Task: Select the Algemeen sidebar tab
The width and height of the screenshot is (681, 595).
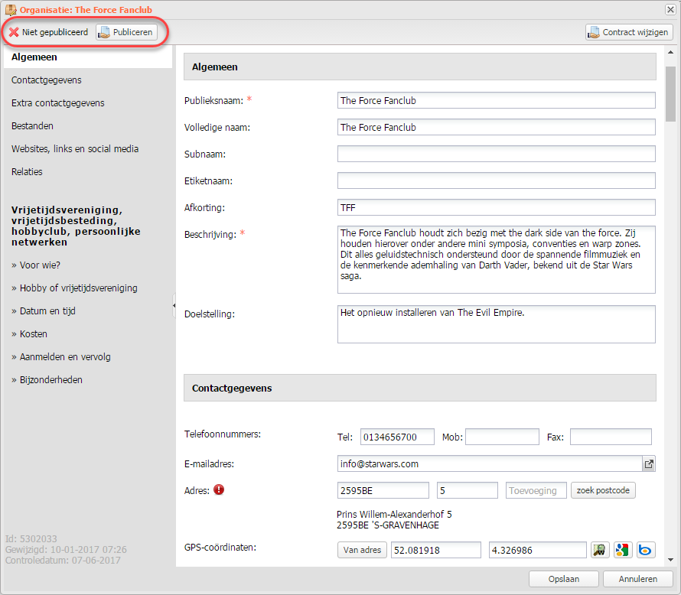Action: coord(88,57)
